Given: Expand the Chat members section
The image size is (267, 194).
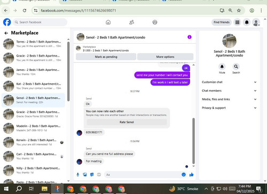Looking at the screenshot, I should coord(229,91).
